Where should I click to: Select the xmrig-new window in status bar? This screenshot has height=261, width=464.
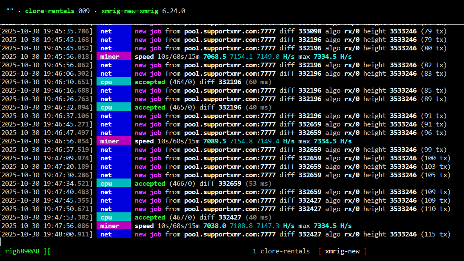pos(342,251)
